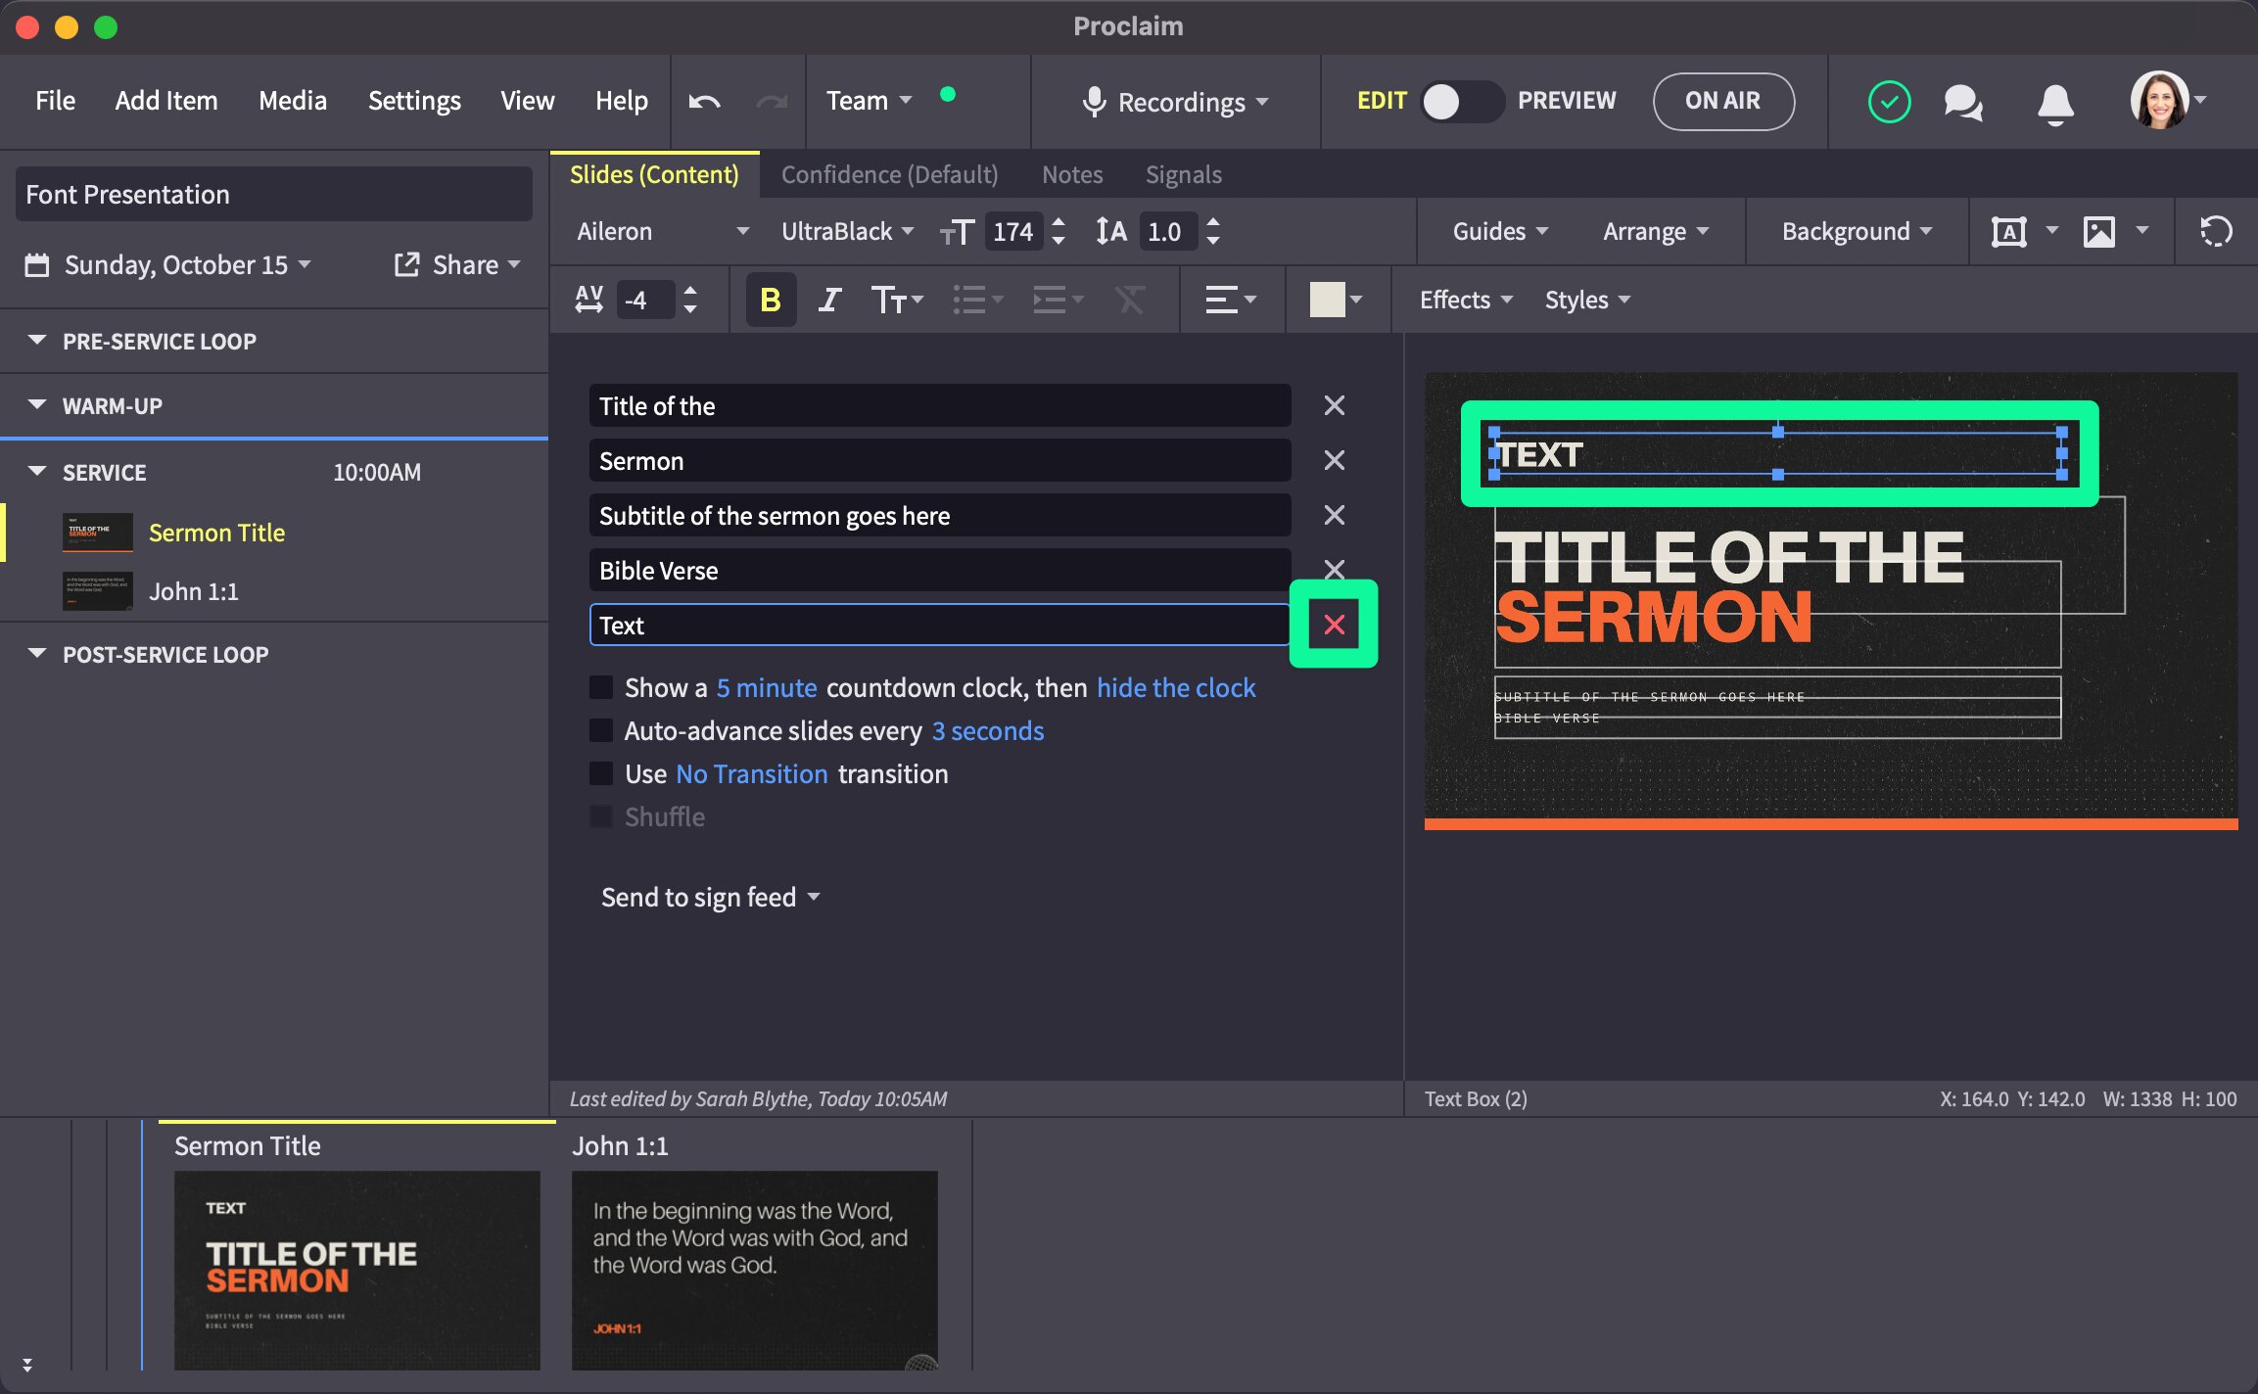Remove the 'Bible Verse' line
Screen dimensions: 2258x1394
tap(1334, 569)
